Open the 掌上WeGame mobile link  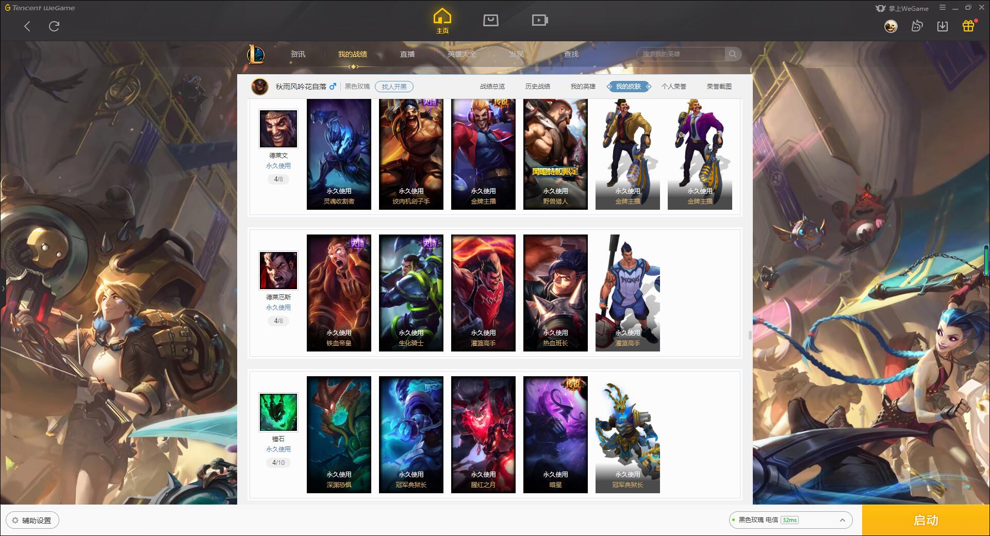pyautogui.click(x=902, y=8)
